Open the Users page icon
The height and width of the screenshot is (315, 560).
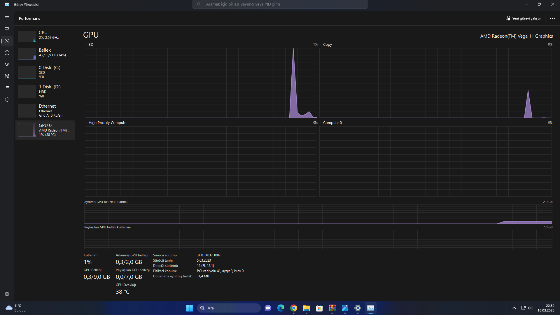pos(7,76)
